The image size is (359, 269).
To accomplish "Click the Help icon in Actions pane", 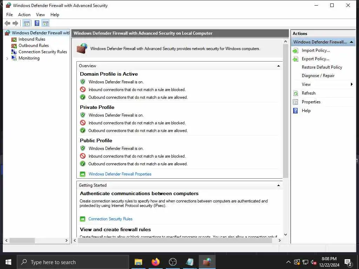I will (x=296, y=111).
